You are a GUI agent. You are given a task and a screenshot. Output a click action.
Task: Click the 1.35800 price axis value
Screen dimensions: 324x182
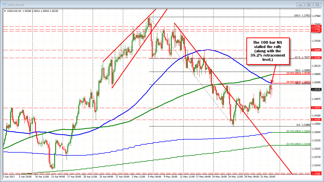[x=316, y=74]
